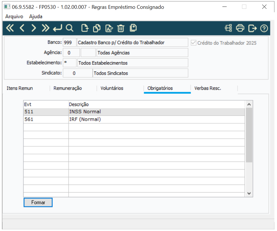The height and width of the screenshot is (231, 277).
Task: Open the hierarchy/structure icon in toolbar
Action: point(228,28)
